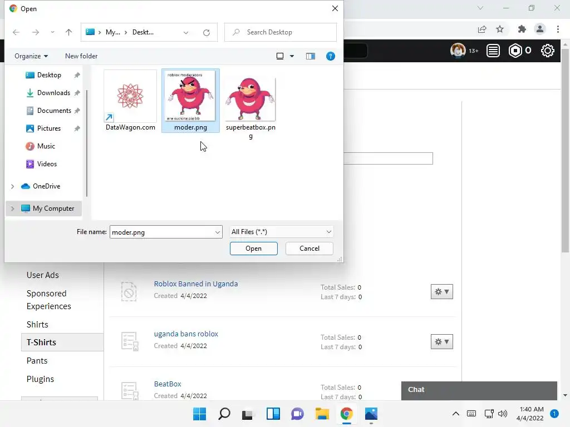
Task: Open Roblox settings gear icon
Action: point(548,51)
